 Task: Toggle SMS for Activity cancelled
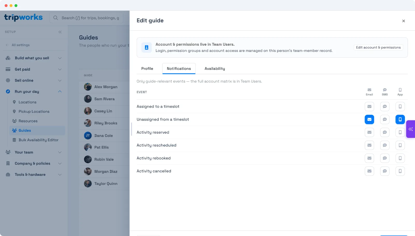[385, 171]
